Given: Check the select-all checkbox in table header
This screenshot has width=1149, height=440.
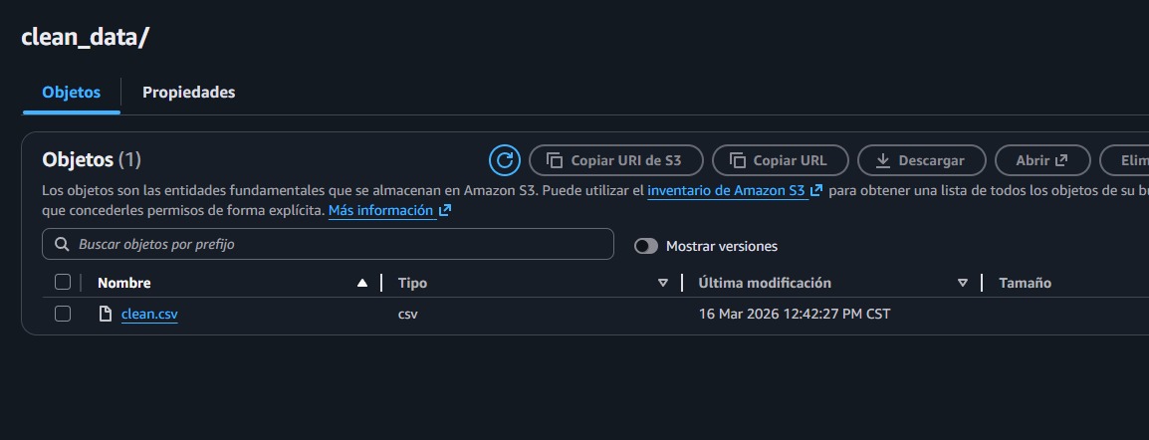Looking at the screenshot, I should [63, 283].
